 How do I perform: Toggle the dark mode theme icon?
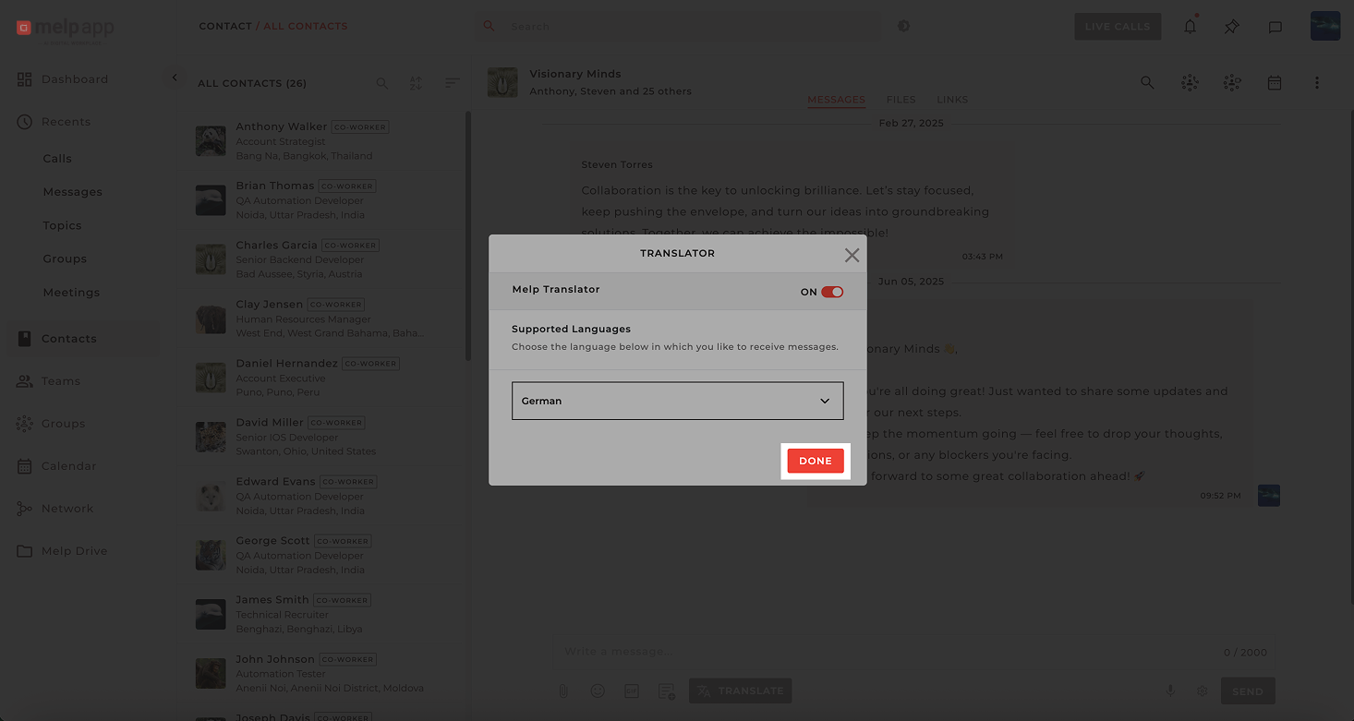click(903, 26)
